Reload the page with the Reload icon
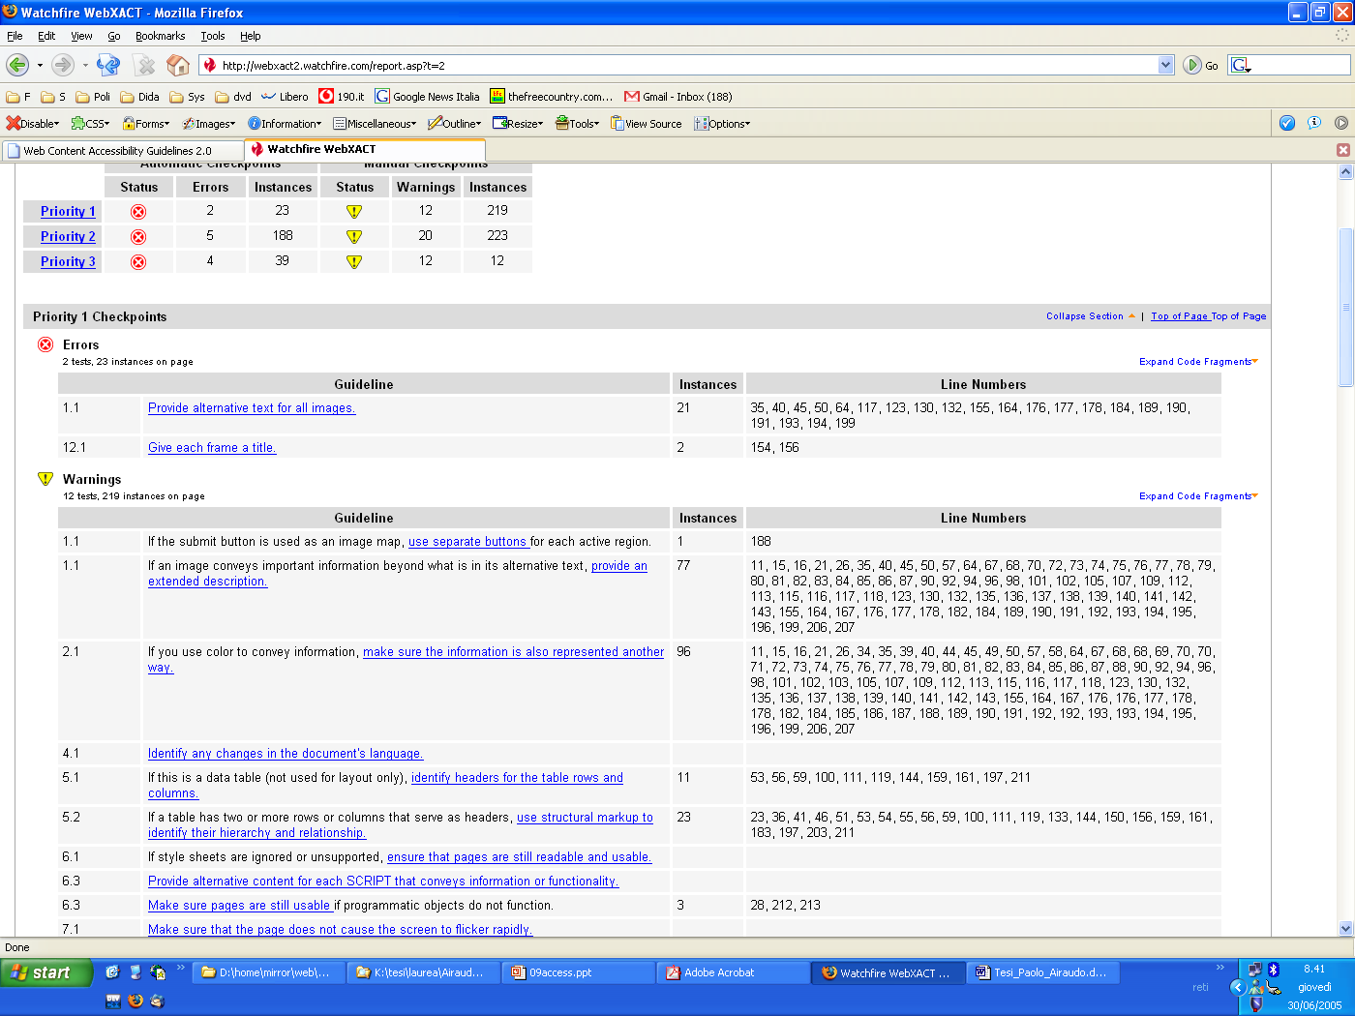 tap(108, 65)
